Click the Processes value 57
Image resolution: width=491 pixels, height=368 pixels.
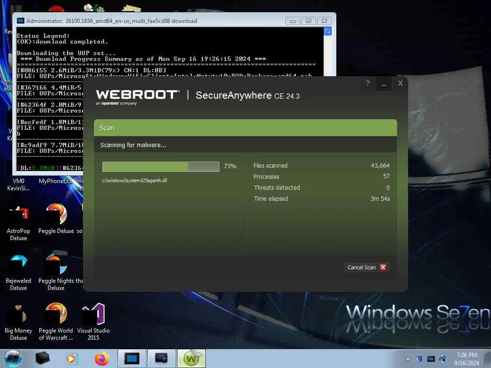pyautogui.click(x=386, y=176)
